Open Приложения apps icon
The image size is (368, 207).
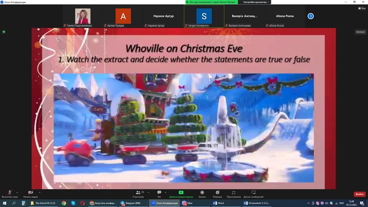point(233,193)
